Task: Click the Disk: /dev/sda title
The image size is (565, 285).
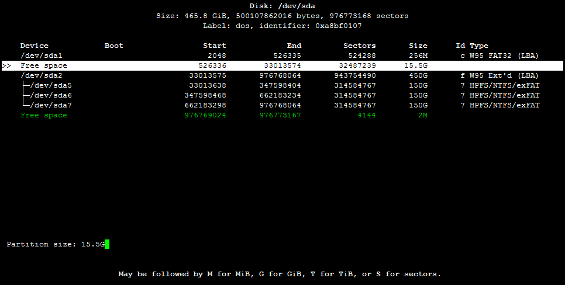Action: coord(282,6)
